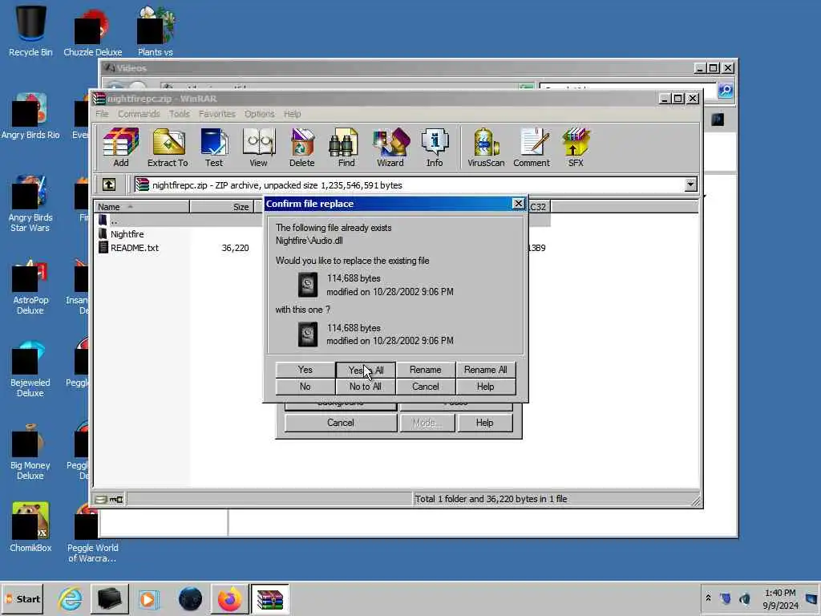Show archive Info
The height and width of the screenshot is (616, 821).
(x=435, y=148)
